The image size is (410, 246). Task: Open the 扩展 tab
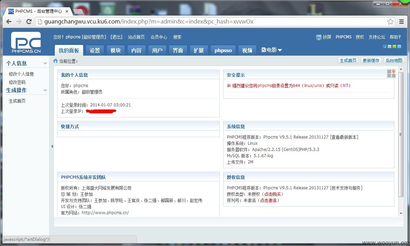[x=199, y=50]
